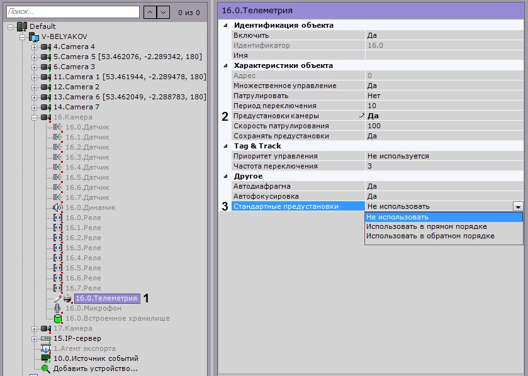Click the magnifier icon for Добавить устройство
Viewport: 528px width, 376px height.
coord(45,368)
